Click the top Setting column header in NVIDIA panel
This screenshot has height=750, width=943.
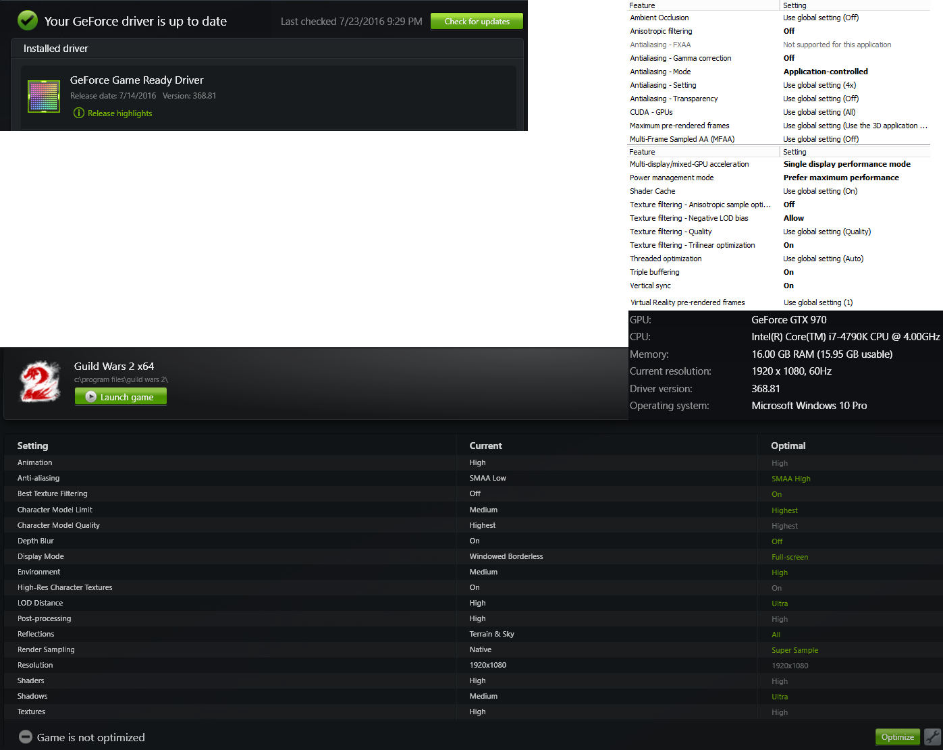click(794, 5)
